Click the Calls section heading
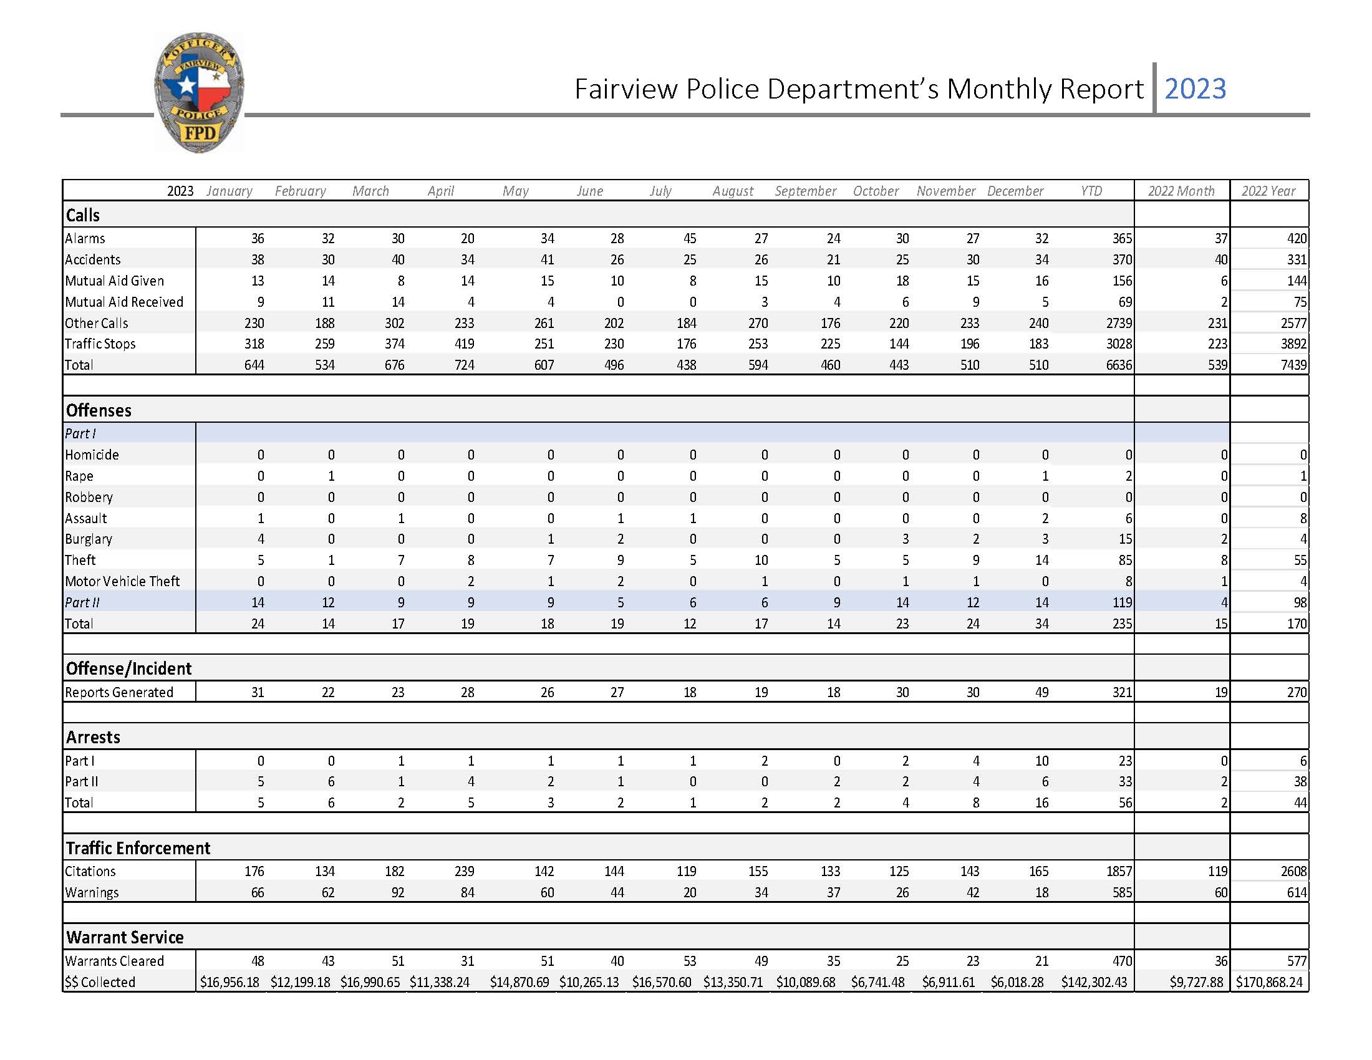Screen dimensions: 1372x1060 [83, 215]
